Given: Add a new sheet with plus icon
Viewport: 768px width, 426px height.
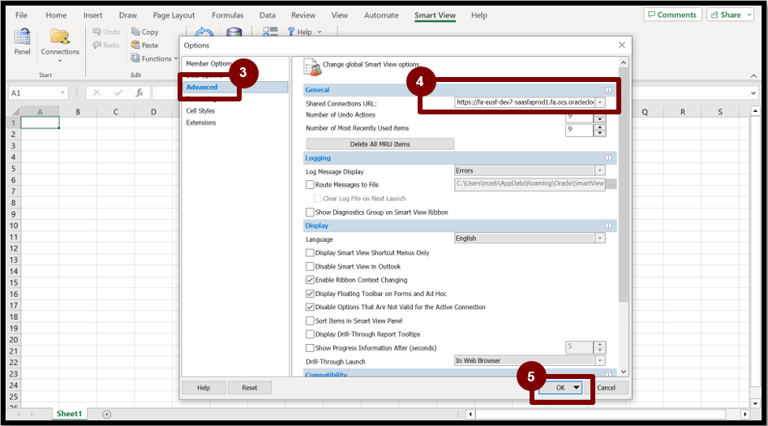Looking at the screenshot, I should (107, 415).
